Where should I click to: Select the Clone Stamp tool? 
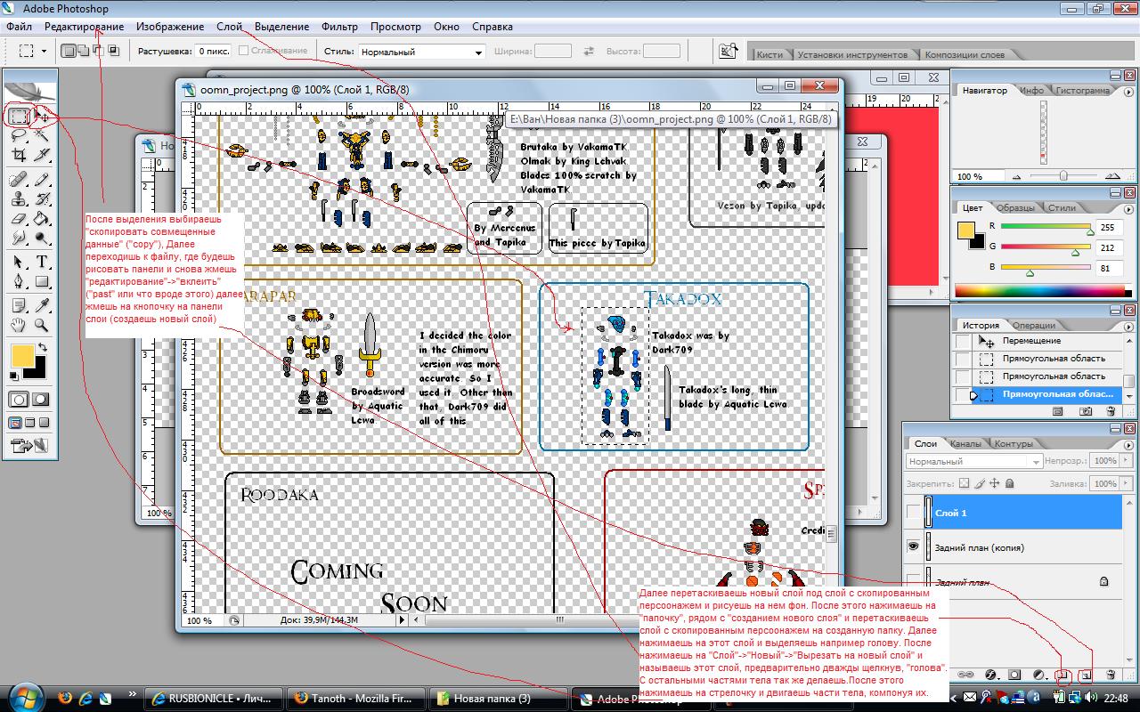(19, 199)
